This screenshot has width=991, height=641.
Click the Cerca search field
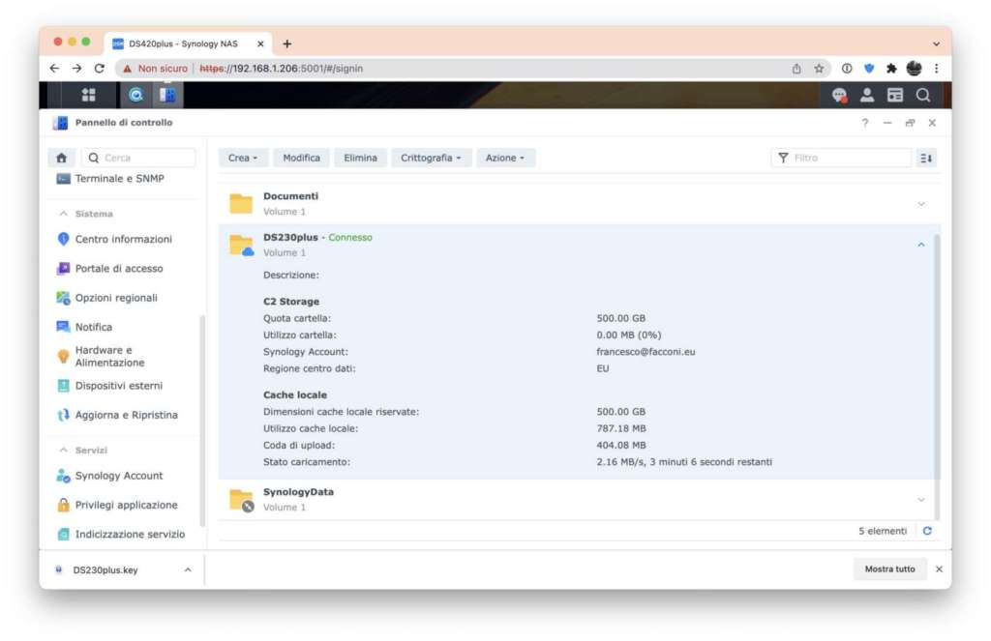(x=138, y=157)
